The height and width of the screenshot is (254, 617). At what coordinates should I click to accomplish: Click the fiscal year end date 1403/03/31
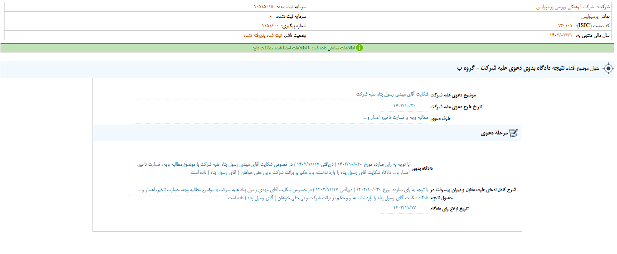(x=561, y=35)
